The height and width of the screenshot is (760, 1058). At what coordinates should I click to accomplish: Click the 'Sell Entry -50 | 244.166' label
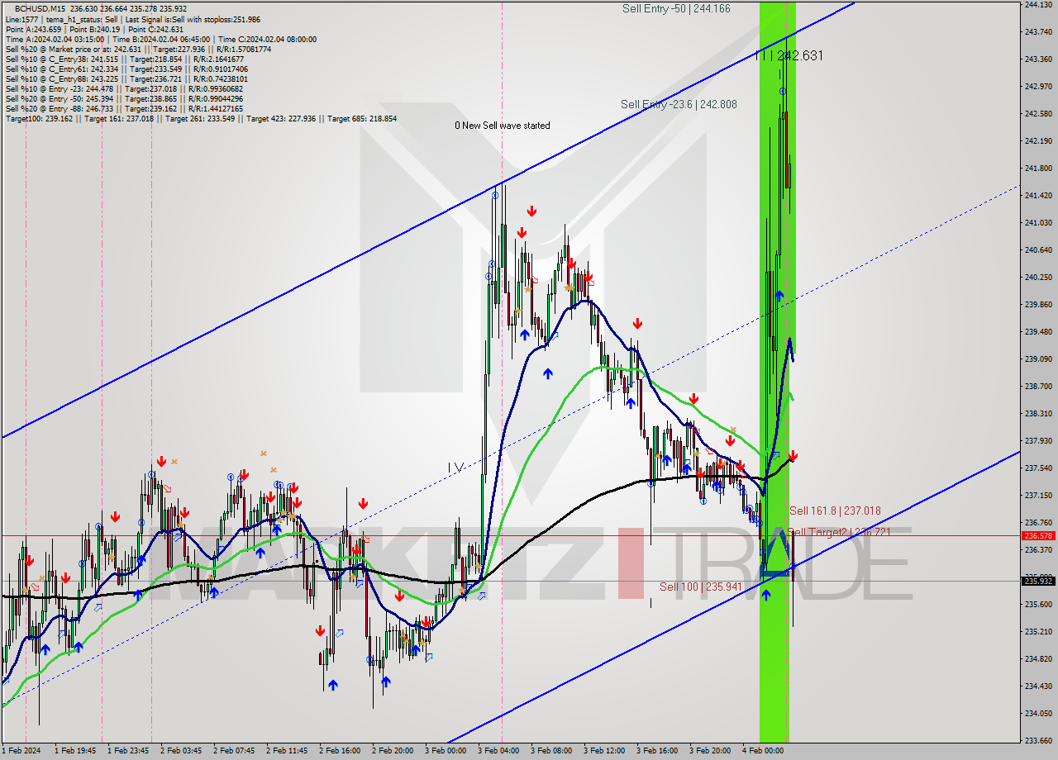coord(676,8)
